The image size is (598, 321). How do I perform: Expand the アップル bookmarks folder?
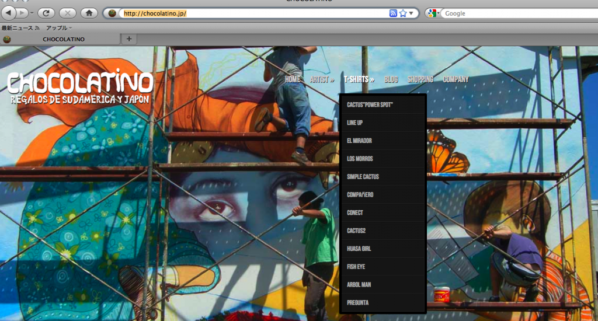pyautogui.click(x=59, y=28)
